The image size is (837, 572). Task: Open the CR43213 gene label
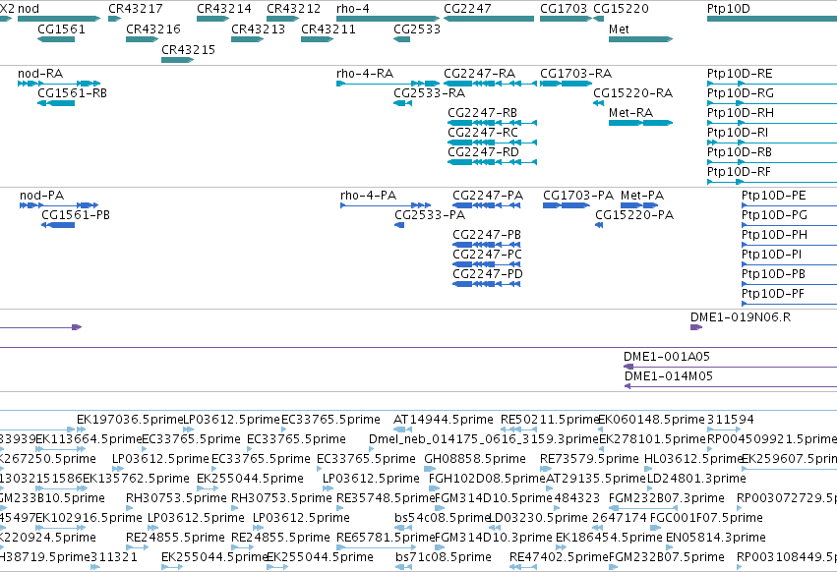[259, 29]
